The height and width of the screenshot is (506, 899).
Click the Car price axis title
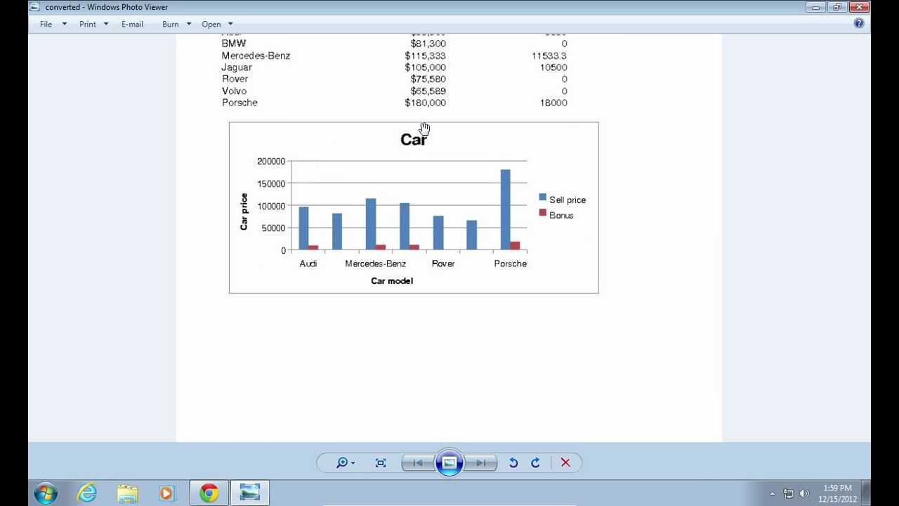coord(244,212)
